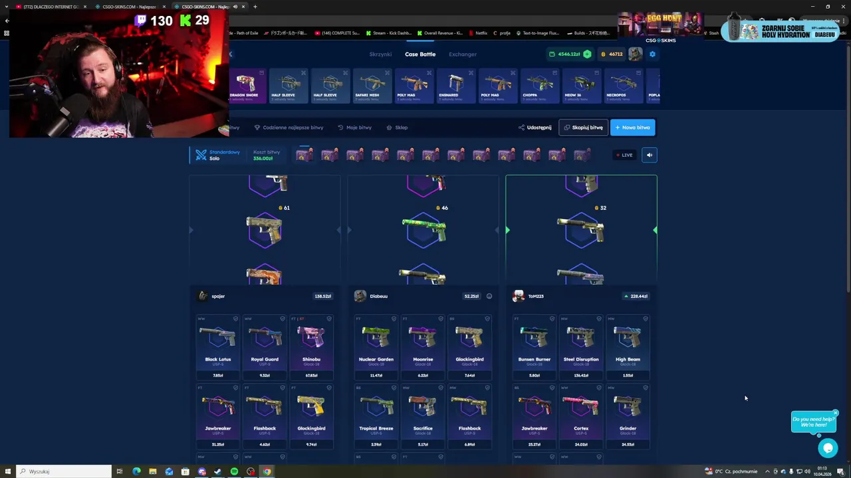This screenshot has height=478, width=851.
Task: Select the Sacrifice Glock-18 skin
Action: tap(423, 416)
